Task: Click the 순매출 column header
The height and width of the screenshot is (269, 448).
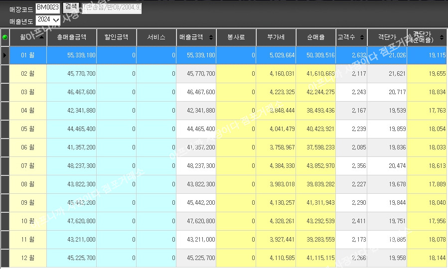Action: pos(315,37)
